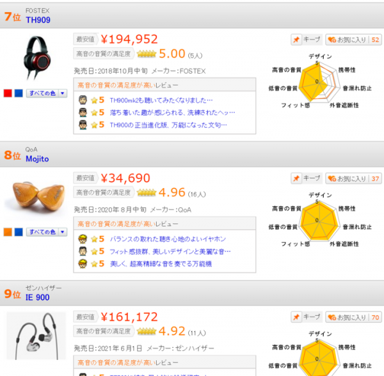This screenshot has height=376, width=384.
Task: Open the Mojito product title link
Action: click(x=37, y=159)
